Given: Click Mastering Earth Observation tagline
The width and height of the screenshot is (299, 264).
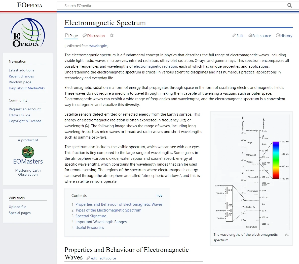Looking at the screenshot, I should [x=28, y=172].
